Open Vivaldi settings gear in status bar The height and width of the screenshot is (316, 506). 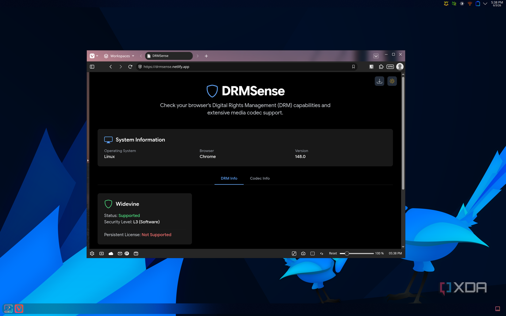(x=92, y=253)
